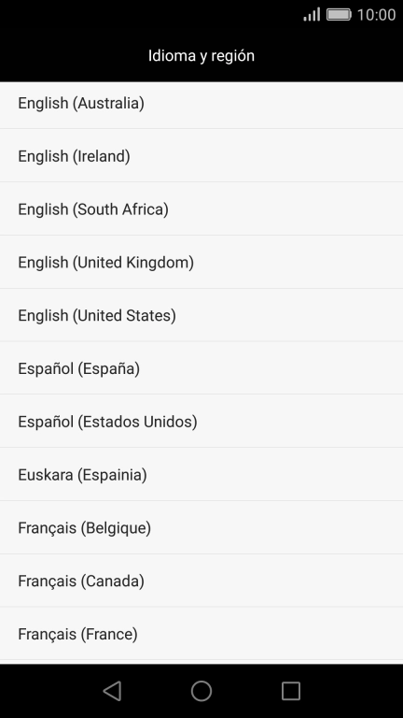Tap the home circle navigation icon
This screenshot has width=403, height=718.
coord(201,691)
